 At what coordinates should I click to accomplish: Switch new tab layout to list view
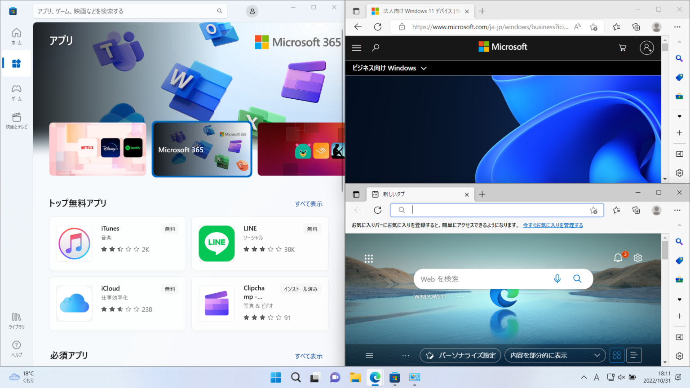tap(633, 355)
